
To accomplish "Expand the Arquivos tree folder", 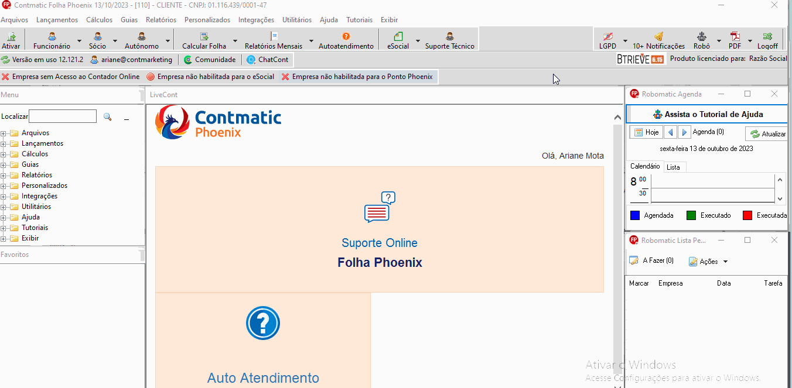I will click(4, 133).
